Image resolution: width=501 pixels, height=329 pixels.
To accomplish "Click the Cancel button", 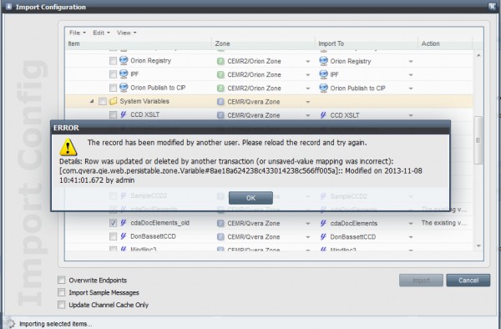I will tap(468, 280).
